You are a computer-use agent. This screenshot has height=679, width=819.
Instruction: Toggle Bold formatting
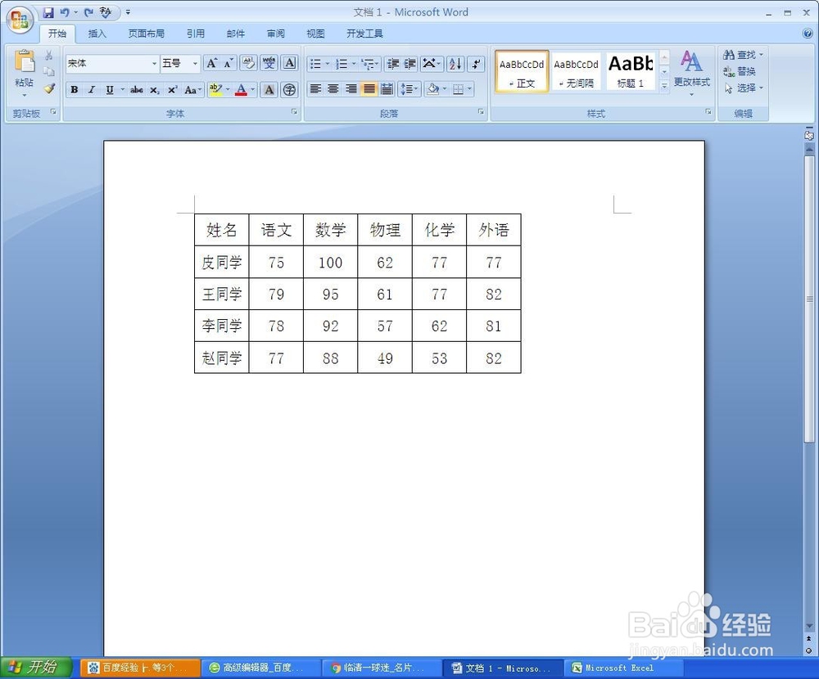75,90
